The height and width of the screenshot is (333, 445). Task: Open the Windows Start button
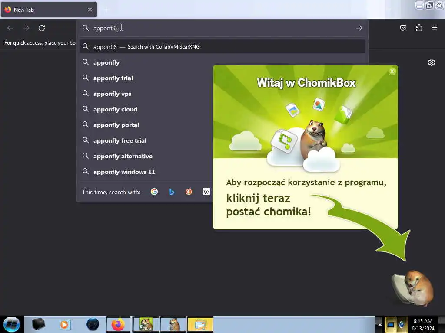[11, 324]
